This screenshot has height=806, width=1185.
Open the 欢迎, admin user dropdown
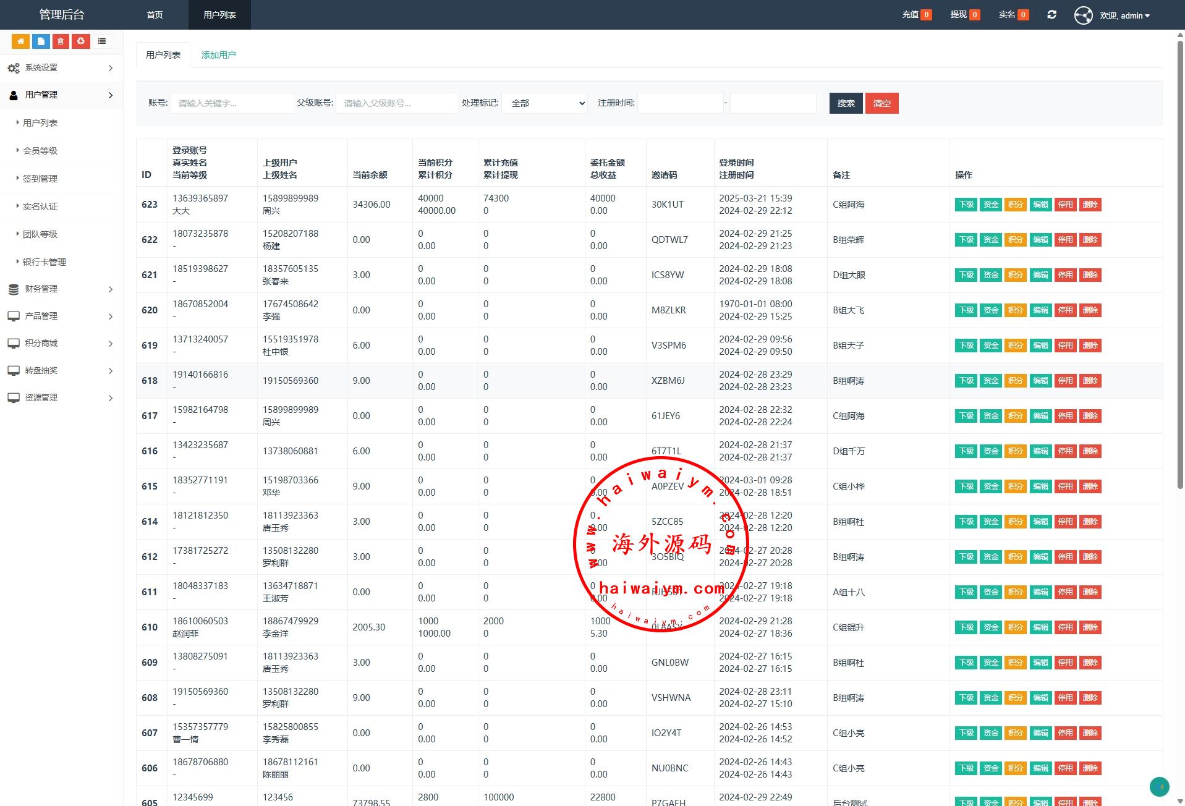tap(1124, 15)
